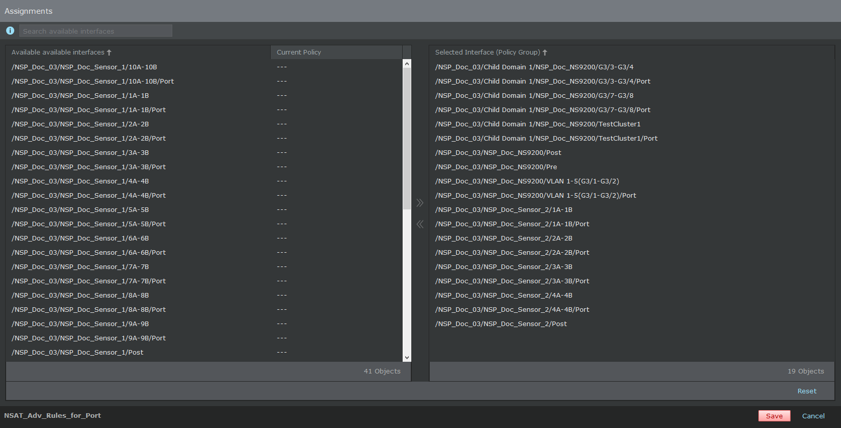Reset the selected interfaces

pos(807,391)
